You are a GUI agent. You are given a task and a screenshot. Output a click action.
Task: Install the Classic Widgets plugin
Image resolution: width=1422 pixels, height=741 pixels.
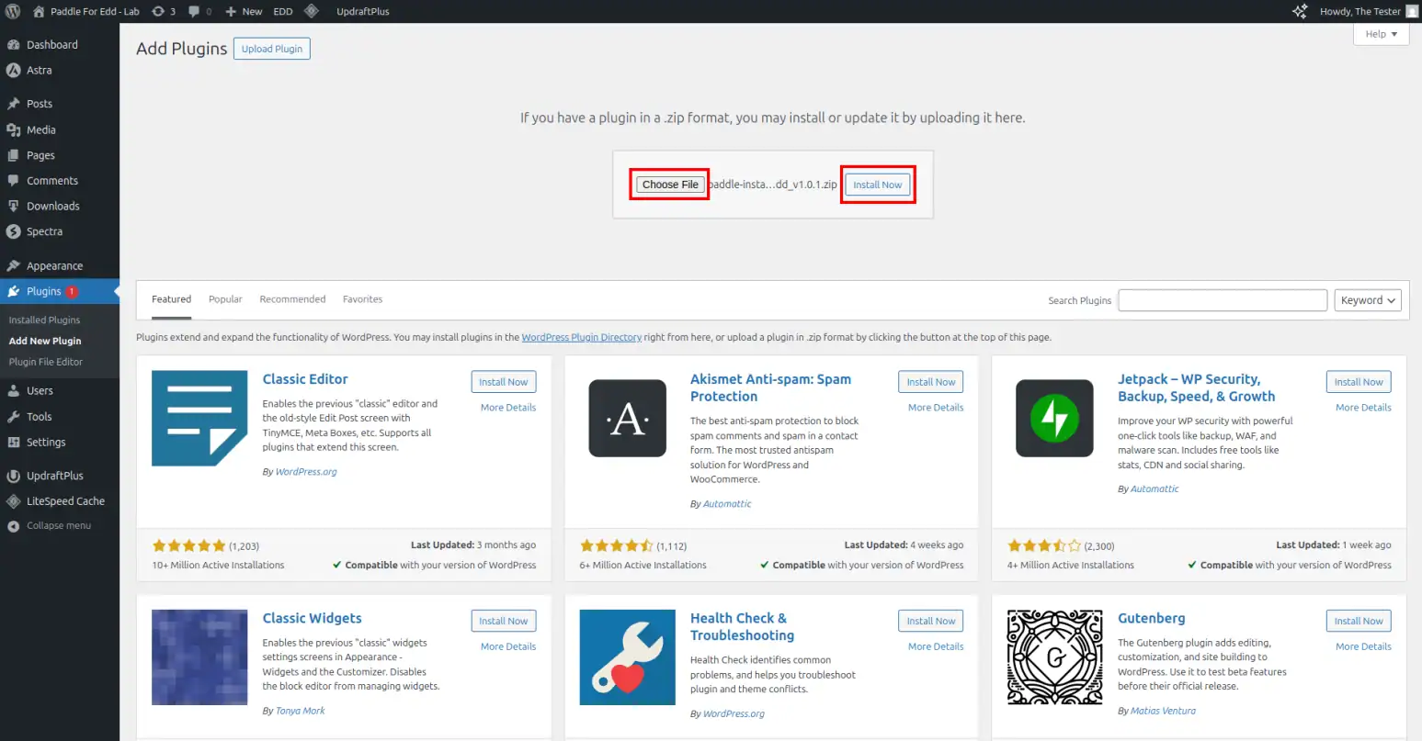click(x=504, y=621)
